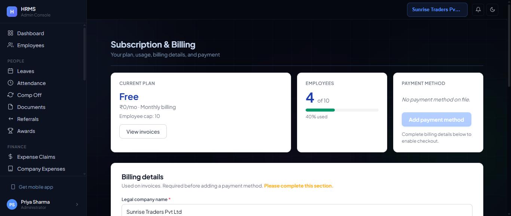The image size is (511, 216).
Task: Open Company Expenses page
Action: [x=42, y=169]
